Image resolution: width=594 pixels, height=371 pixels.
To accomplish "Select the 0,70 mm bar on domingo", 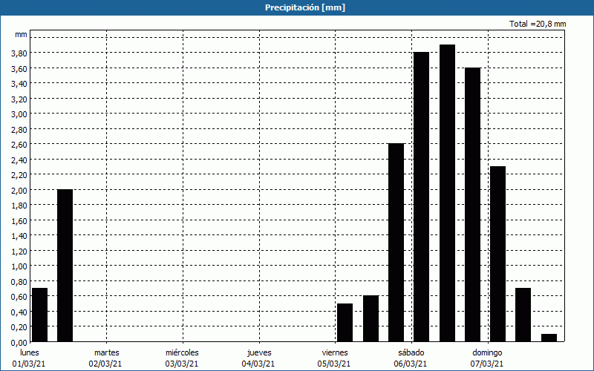I will [x=523, y=315].
